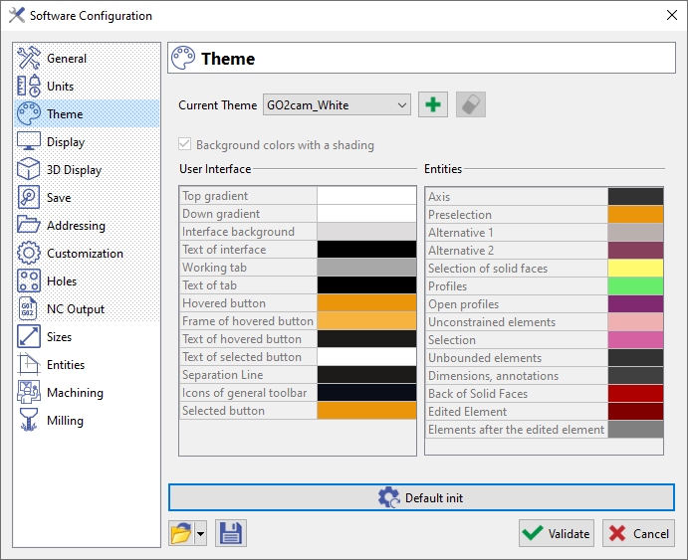Open the Current Theme dropdown

click(337, 104)
